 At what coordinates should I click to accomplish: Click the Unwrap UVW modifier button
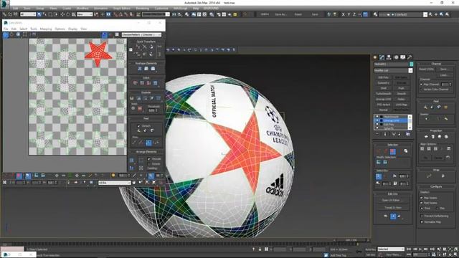pyautogui.click(x=383, y=99)
